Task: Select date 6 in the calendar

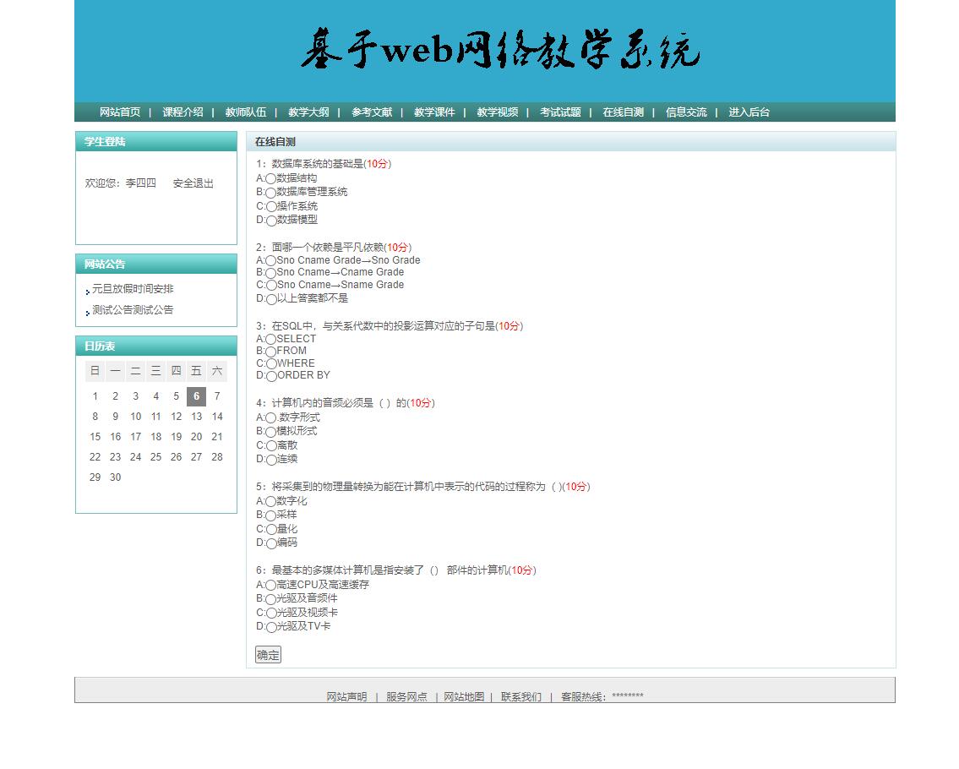Action: 196,395
